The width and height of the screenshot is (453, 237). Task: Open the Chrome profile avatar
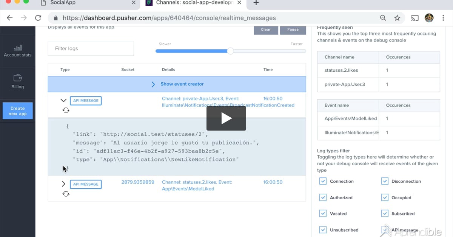point(429,18)
